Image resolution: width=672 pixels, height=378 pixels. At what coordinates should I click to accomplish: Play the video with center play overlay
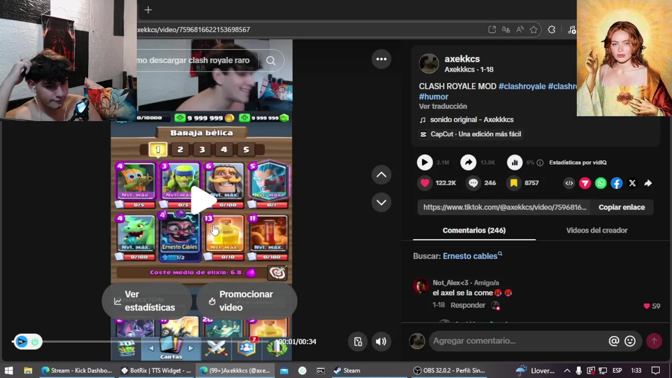pos(203,200)
